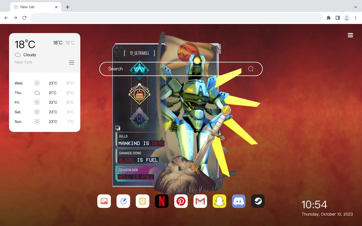
Task: Click the Cloudy weather condition label
Action: coord(30,55)
